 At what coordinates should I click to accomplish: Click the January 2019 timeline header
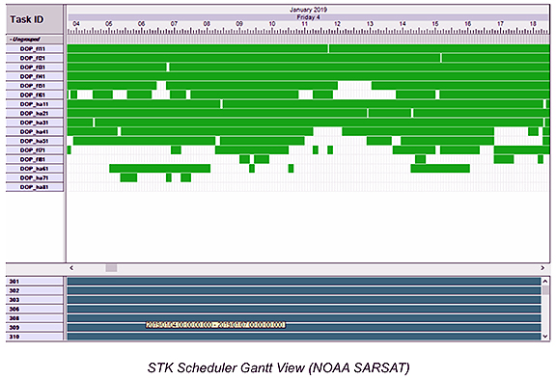pos(308,10)
